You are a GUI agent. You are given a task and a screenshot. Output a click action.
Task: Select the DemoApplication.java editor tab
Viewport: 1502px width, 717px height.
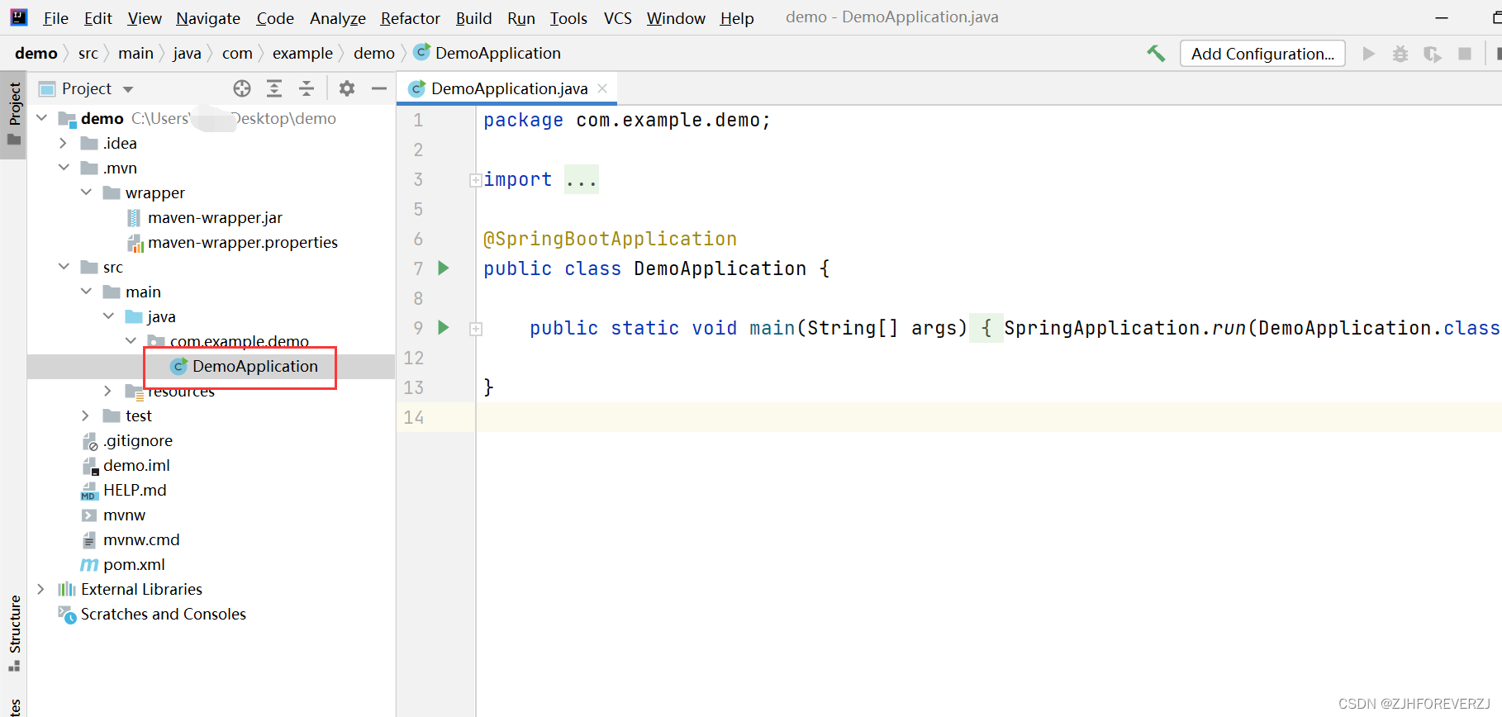pos(507,88)
